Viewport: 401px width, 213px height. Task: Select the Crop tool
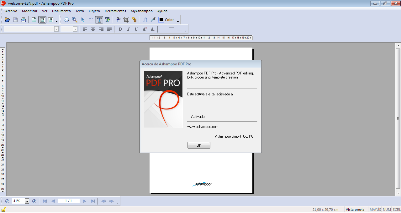[x=126, y=20]
